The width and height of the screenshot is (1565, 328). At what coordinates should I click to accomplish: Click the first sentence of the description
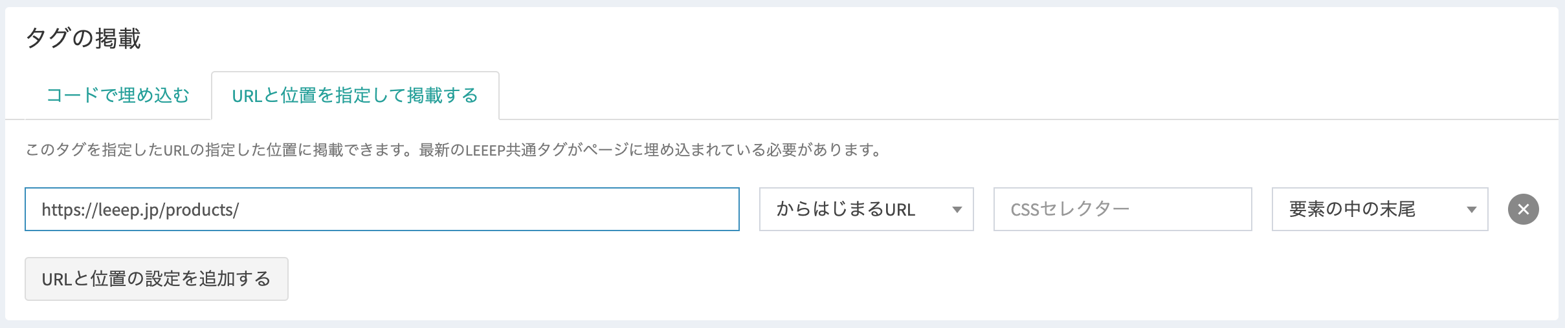click(220, 150)
